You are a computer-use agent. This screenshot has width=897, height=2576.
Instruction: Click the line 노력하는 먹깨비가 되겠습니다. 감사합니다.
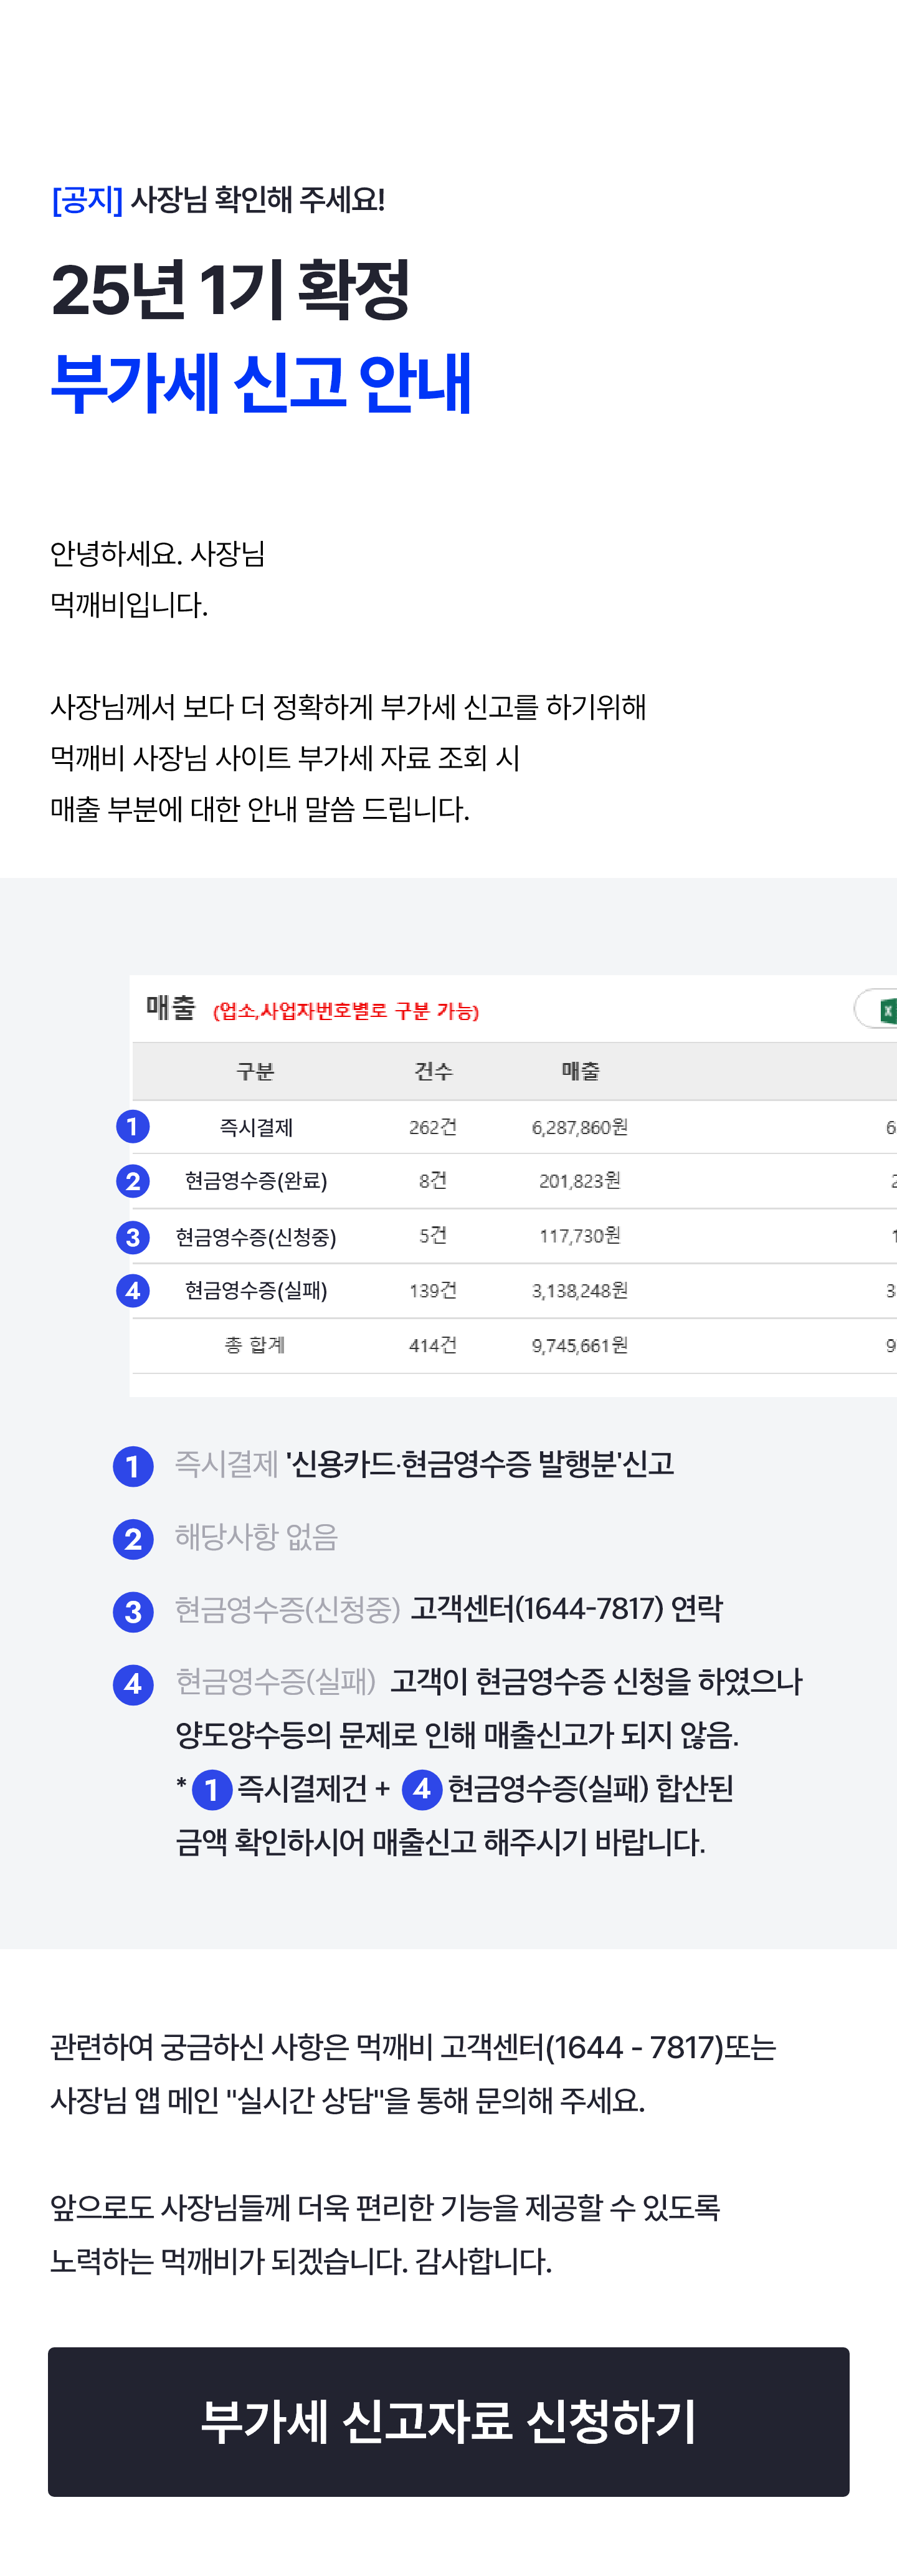pos(301,2260)
